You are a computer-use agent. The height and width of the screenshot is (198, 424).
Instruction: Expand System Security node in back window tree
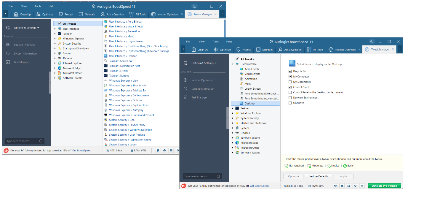click(55, 44)
